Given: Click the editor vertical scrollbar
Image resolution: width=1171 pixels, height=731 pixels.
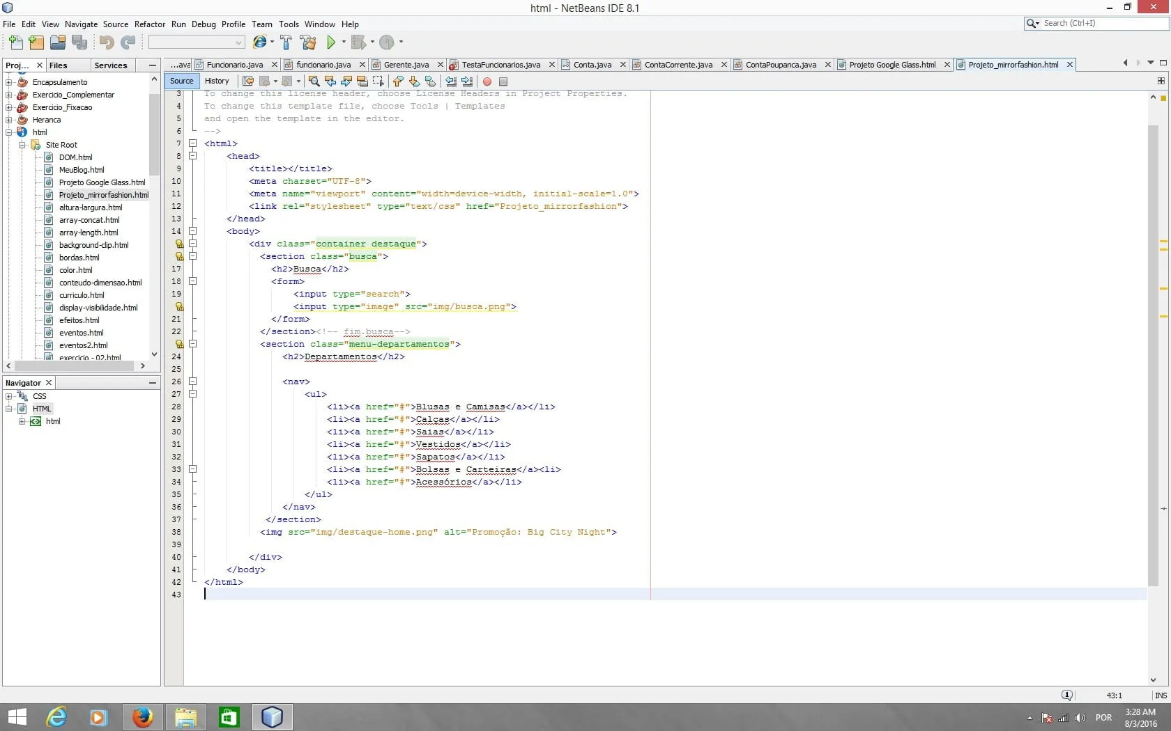Looking at the screenshot, I should pyautogui.click(x=1153, y=348).
